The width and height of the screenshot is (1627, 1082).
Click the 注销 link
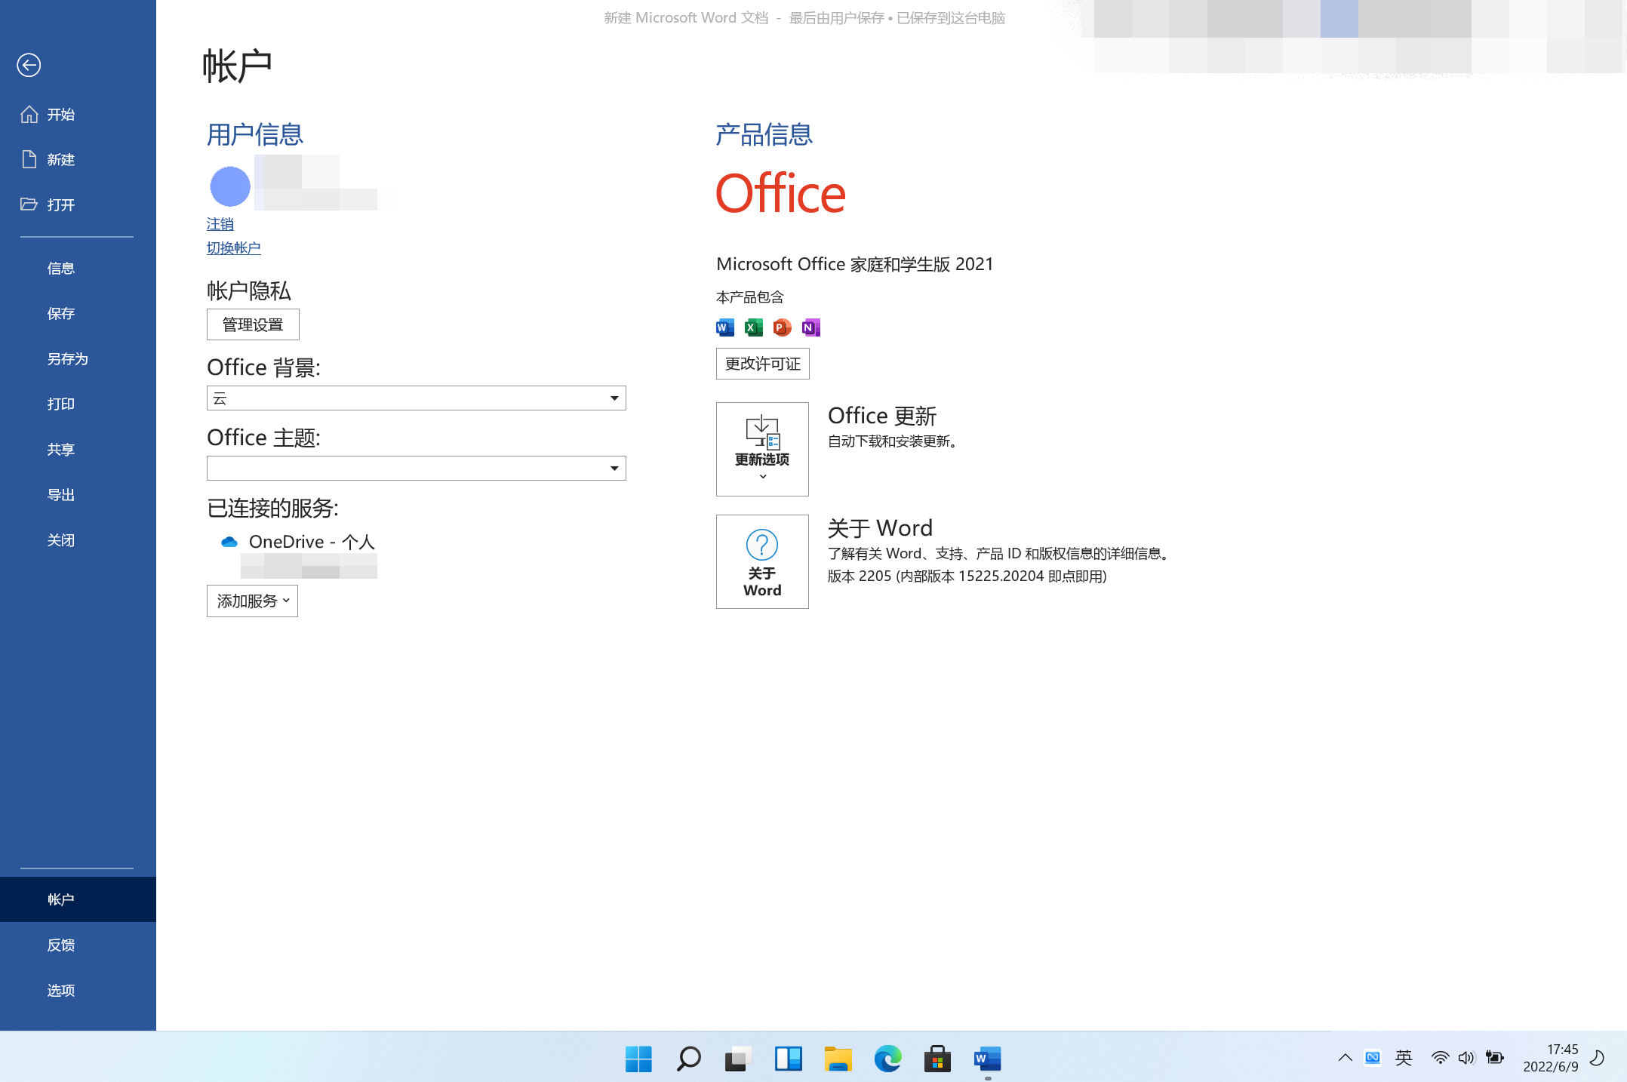click(x=220, y=224)
